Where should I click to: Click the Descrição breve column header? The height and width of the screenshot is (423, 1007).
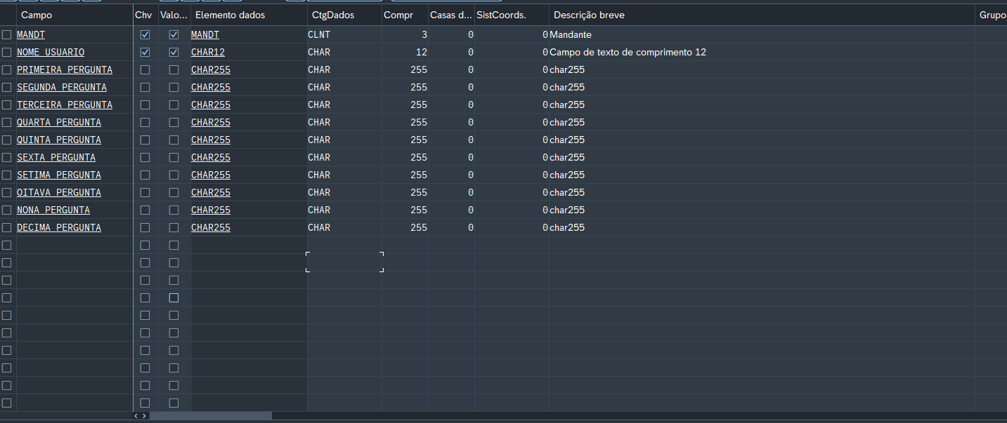[589, 15]
